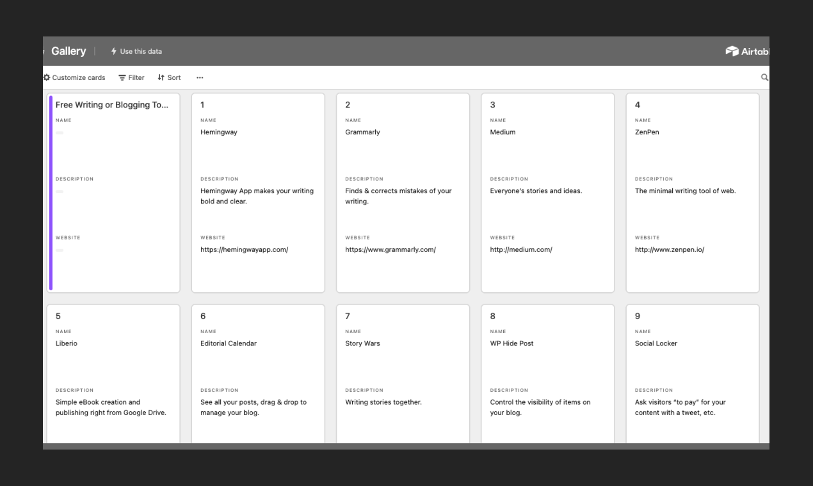Viewport: 813px width, 486px height.
Task: Click text 'The minimal writing tool of web.'
Action: (685, 191)
